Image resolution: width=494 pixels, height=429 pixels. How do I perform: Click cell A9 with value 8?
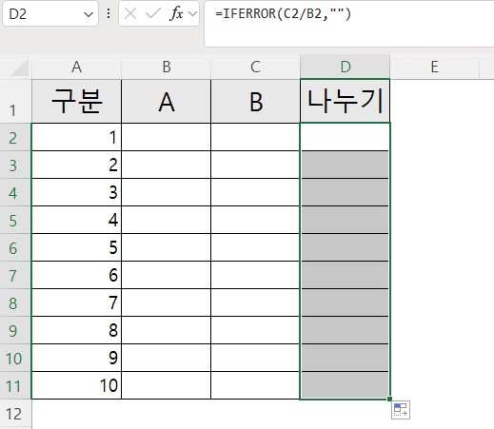[x=76, y=330]
